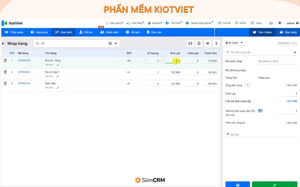
Task: Open the settings gear in header
Action: pyautogui.click(x=280, y=23)
